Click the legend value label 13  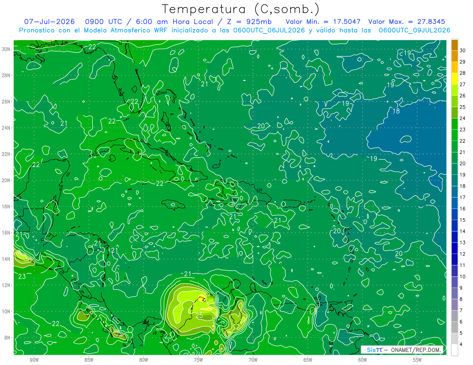(463, 243)
